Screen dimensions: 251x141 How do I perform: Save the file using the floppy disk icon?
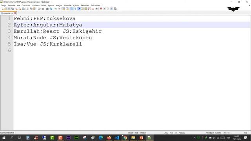pyautogui.click(x=9, y=9)
